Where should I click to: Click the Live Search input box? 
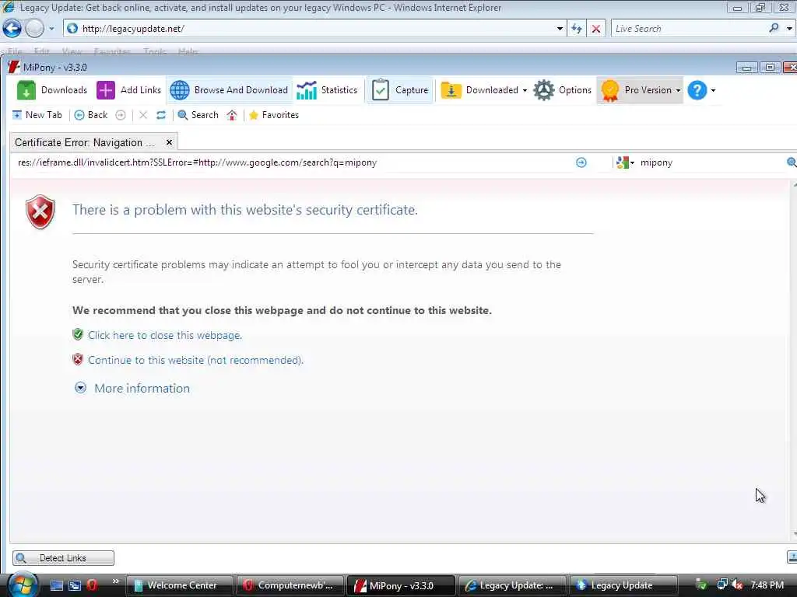[689, 29]
